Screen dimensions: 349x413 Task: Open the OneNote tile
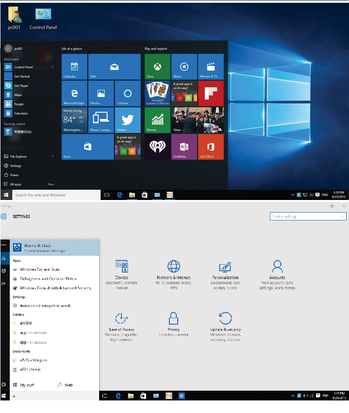click(x=184, y=147)
